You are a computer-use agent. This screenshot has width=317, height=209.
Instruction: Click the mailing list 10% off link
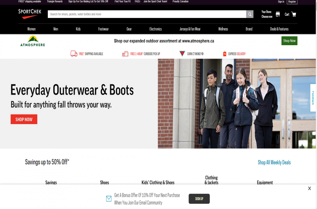point(88,1)
